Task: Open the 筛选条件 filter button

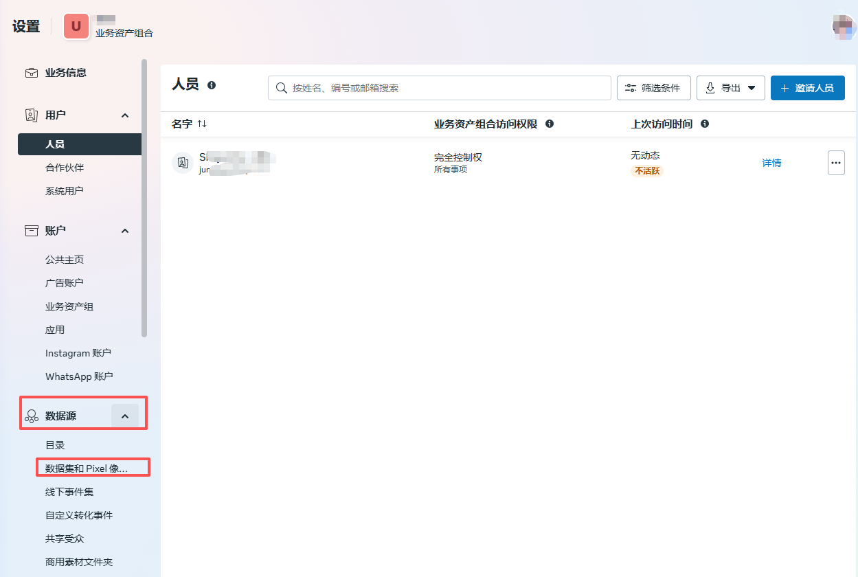Action: [x=653, y=88]
